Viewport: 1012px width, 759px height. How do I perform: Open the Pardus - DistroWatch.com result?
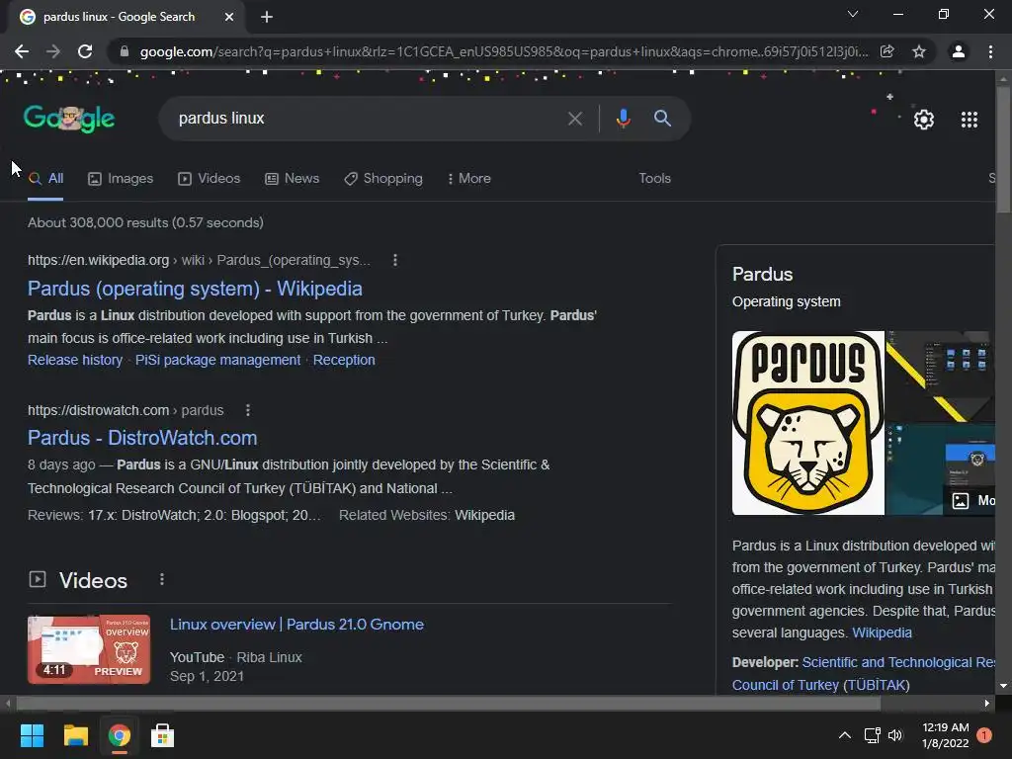pyautogui.click(x=142, y=438)
